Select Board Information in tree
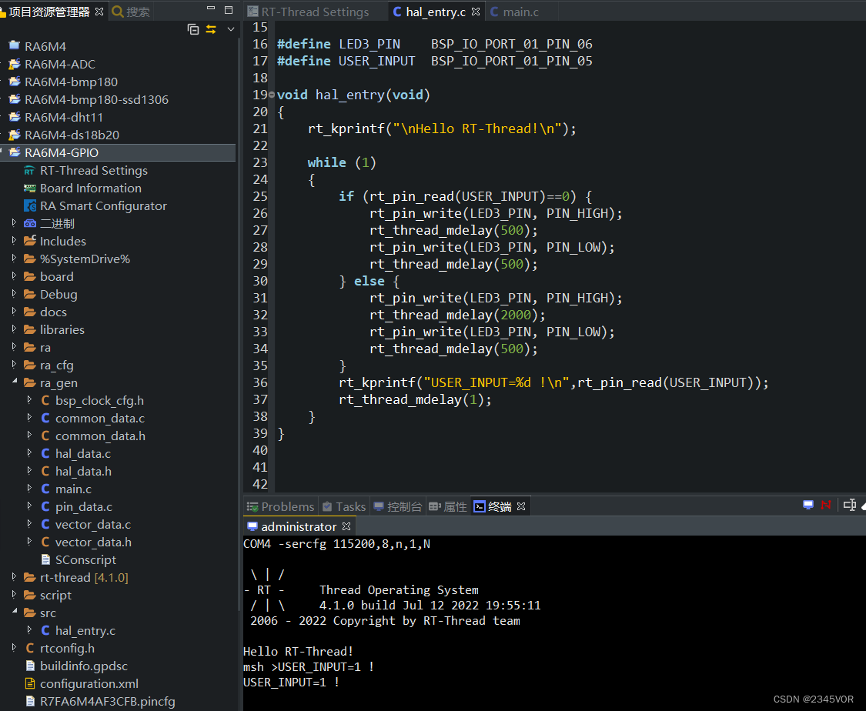The width and height of the screenshot is (866, 711). (x=90, y=189)
